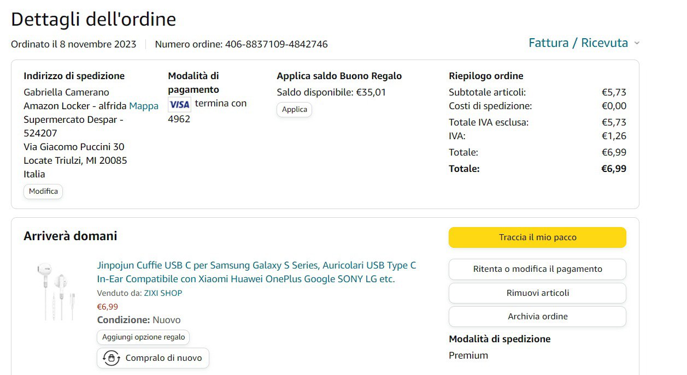Open the Fattura / Ricevuta menu

578,43
